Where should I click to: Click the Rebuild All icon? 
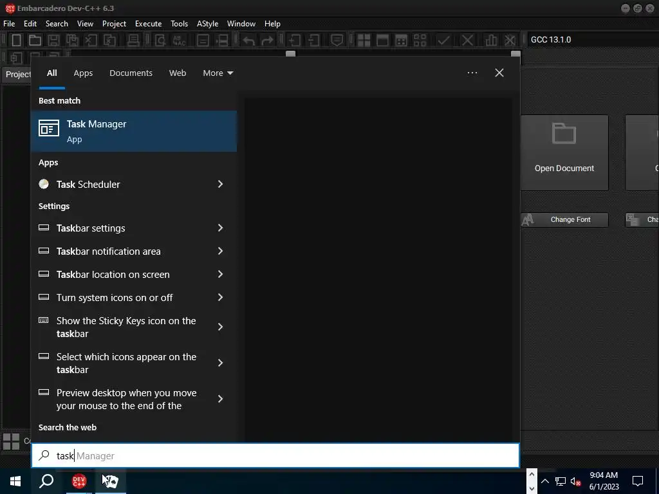420,41
